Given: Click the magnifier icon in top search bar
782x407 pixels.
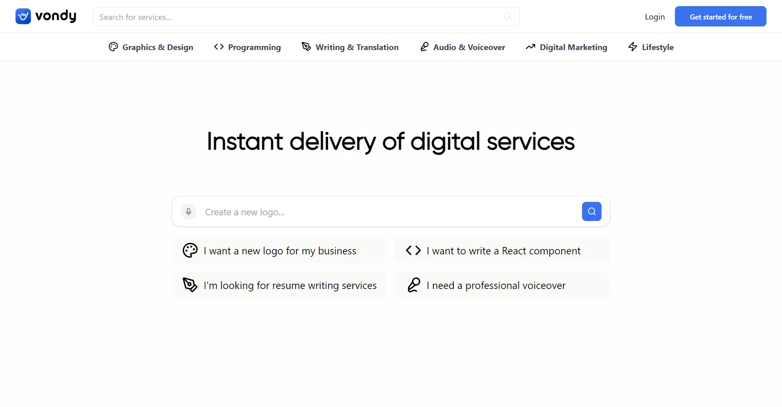Looking at the screenshot, I should (x=507, y=16).
